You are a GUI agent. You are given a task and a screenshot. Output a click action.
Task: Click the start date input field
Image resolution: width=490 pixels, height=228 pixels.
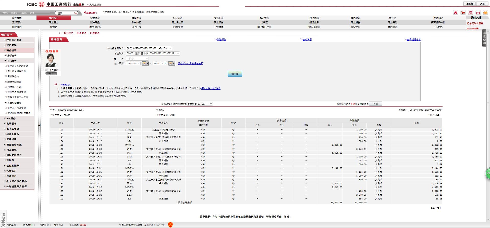tap(133, 63)
